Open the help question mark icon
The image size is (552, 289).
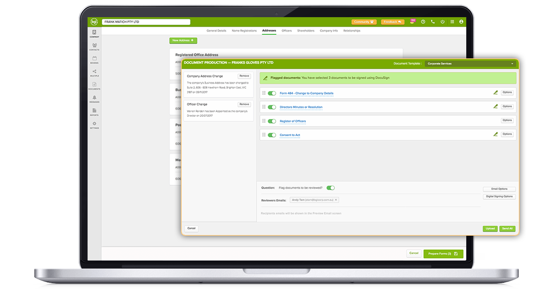[423, 22]
